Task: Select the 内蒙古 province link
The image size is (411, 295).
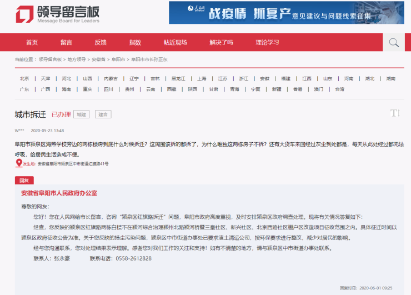Action: click(111, 78)
